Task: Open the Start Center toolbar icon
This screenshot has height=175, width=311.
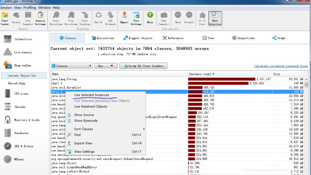Action: tap(5, 18)
